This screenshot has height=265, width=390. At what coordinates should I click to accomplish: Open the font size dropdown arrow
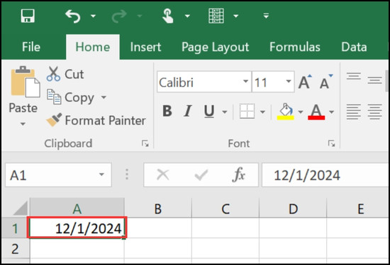tap(289, 81)
